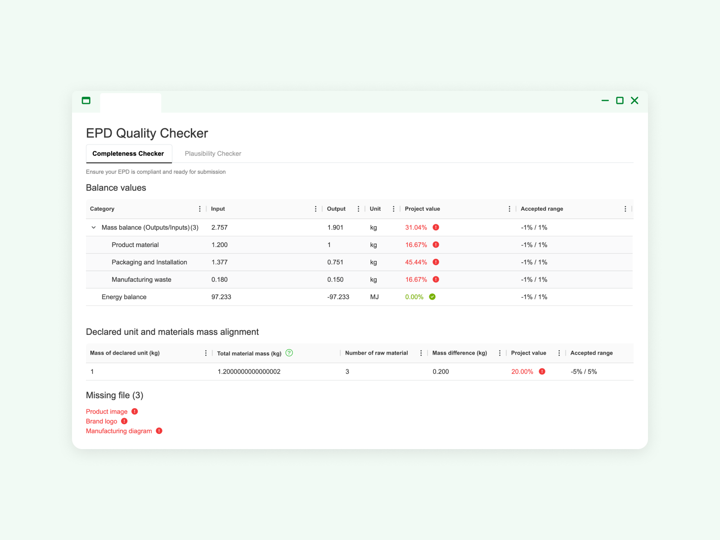The image size is (720, 540).
Task: Click the Product image missing file link
Action: 107,412
